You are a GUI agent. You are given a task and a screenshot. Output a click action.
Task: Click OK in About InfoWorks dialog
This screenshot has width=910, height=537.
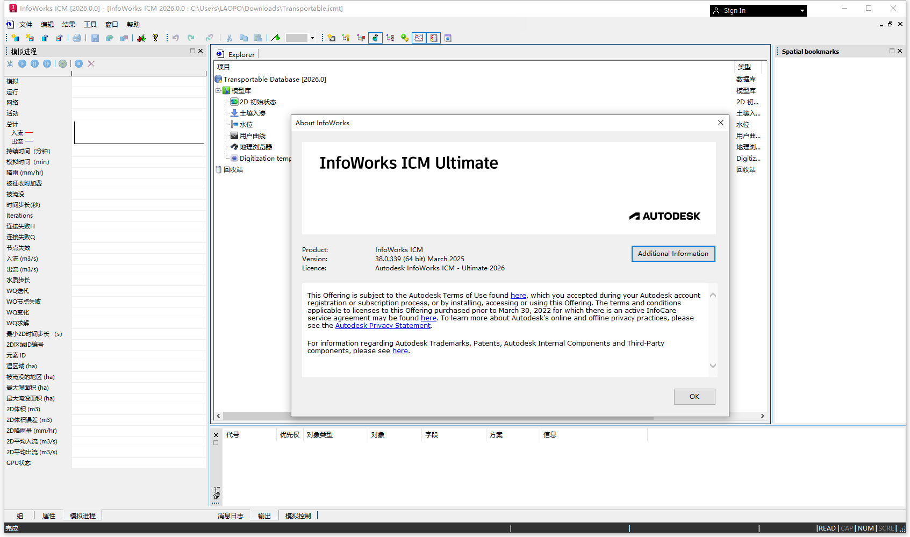tap(694, 397)
